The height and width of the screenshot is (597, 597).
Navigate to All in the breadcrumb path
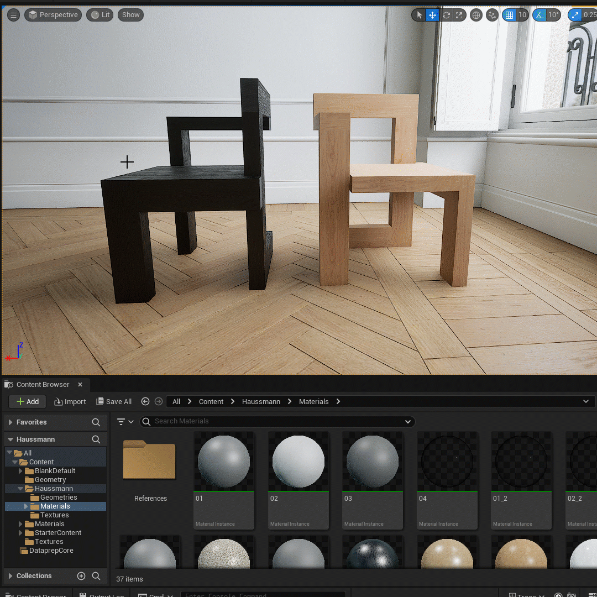[176, 401]
